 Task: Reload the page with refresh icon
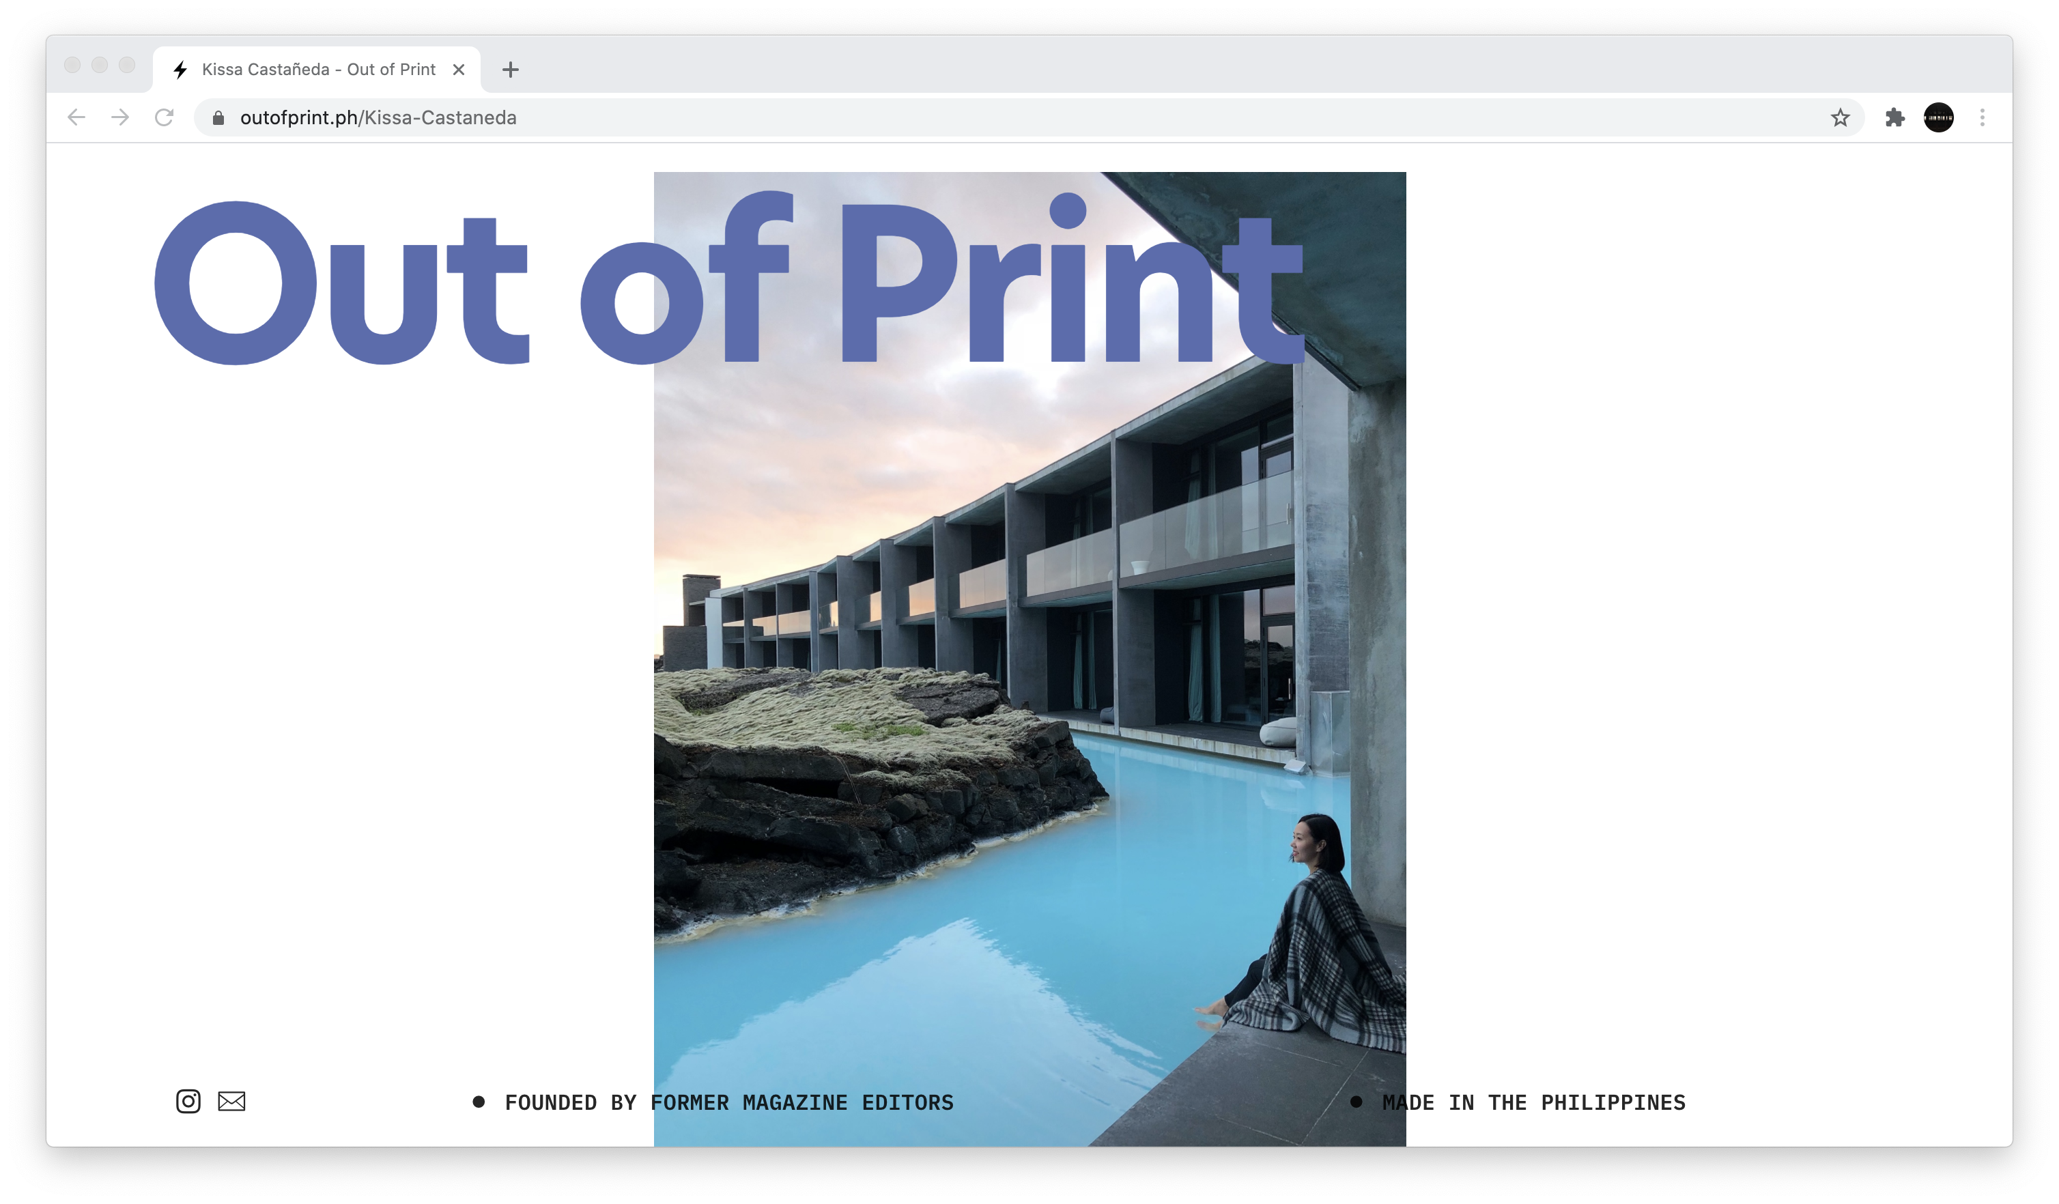(165, 117)
